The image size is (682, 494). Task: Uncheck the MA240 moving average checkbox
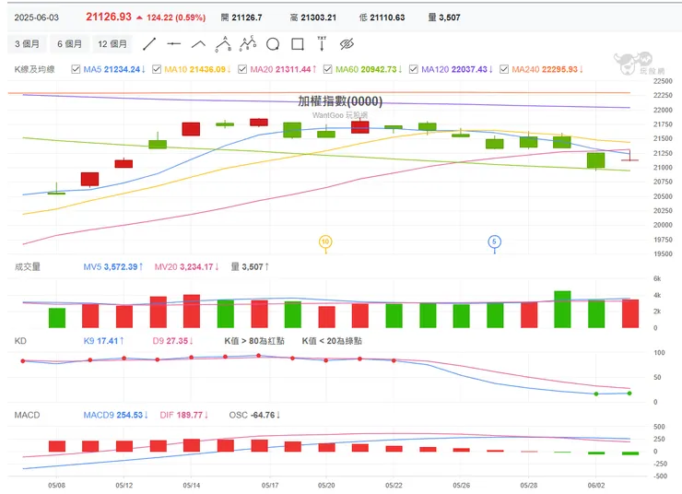[504, 69]
